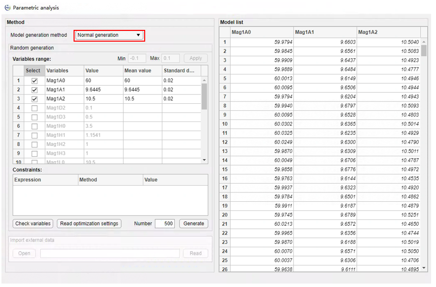Click cell 9.6797 in Model list row 8
Image resolution: width=436 pixels, height=287 pixels.
(325, 106)
